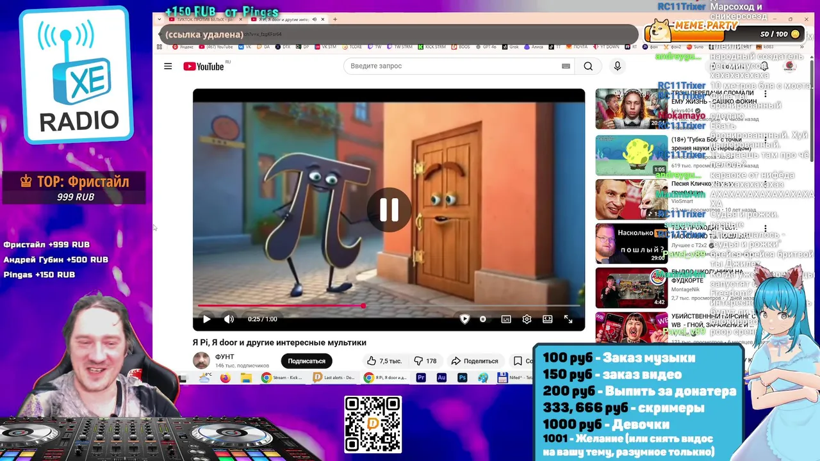
Task: Open the ПОЧТА bookmark
Action: tap(577, 47)
